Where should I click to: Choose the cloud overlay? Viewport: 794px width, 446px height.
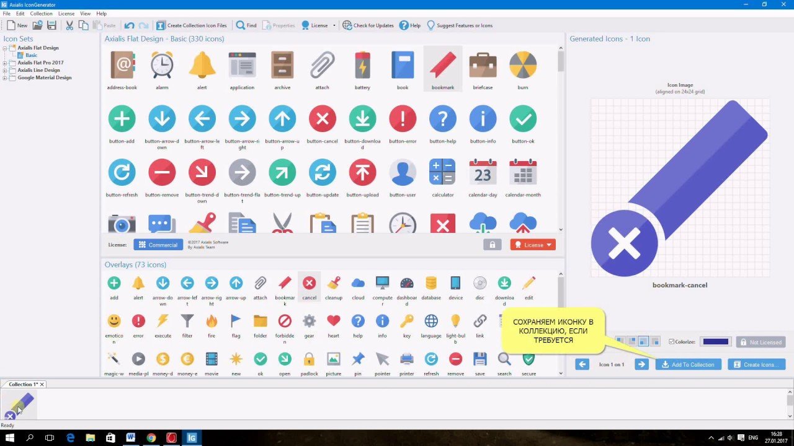(358, 283)
